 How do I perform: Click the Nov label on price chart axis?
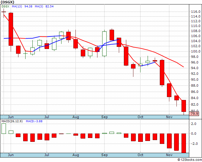coord(169,117)
